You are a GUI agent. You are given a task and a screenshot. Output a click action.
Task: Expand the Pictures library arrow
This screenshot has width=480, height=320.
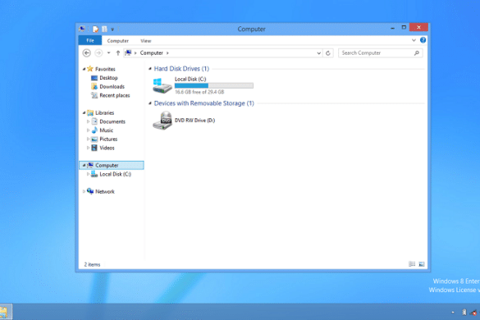point(88,139)
